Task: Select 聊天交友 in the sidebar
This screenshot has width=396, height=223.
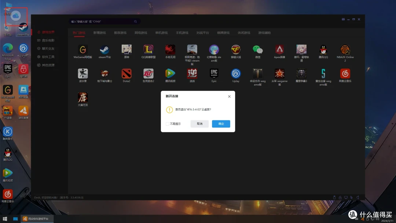Action: pos(46,48)
